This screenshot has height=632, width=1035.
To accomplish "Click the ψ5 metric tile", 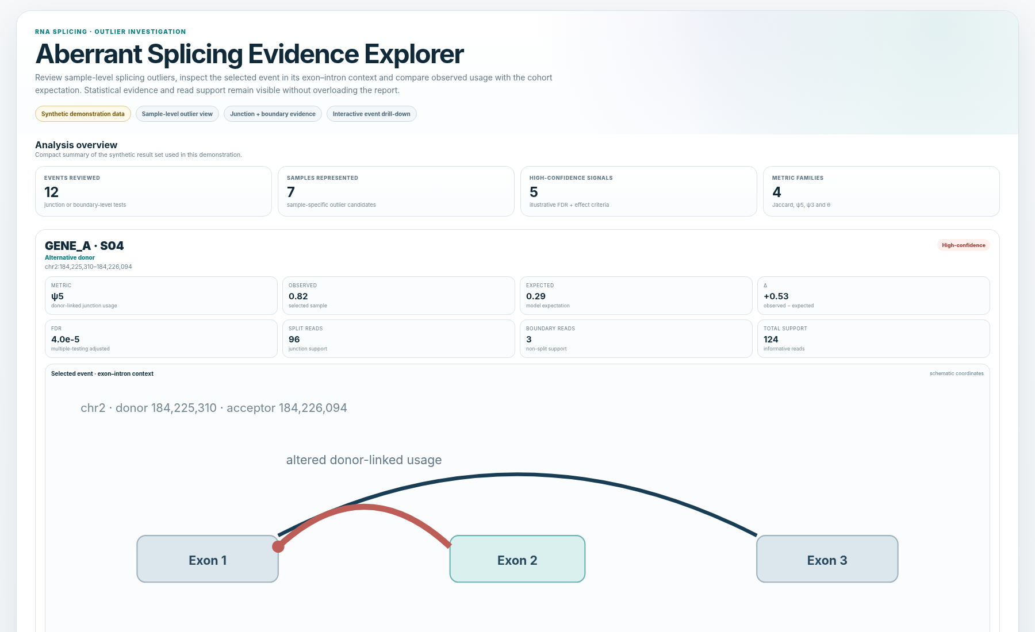I will (x=161, y=295).
